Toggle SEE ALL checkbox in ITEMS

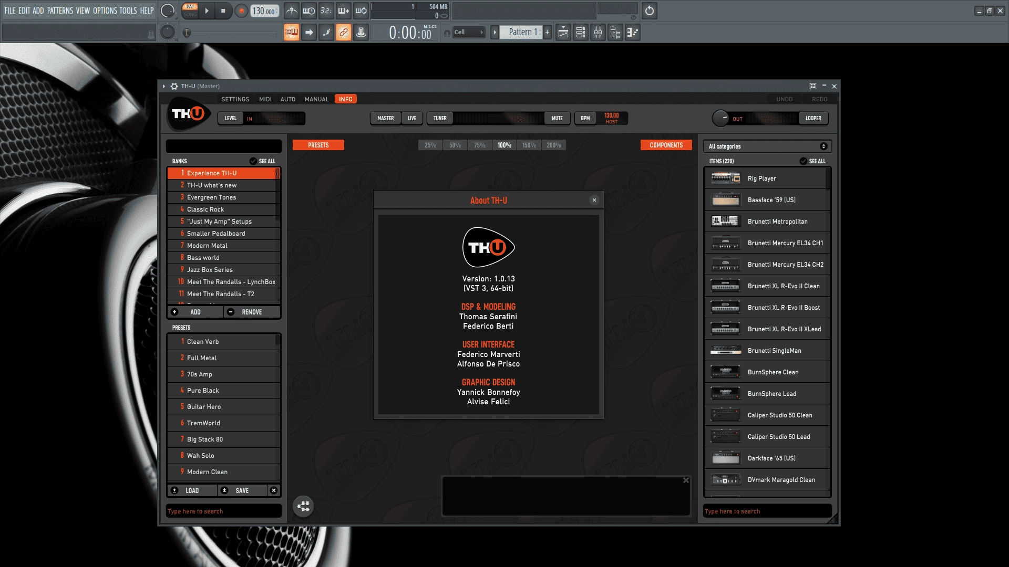click(803, 161)
